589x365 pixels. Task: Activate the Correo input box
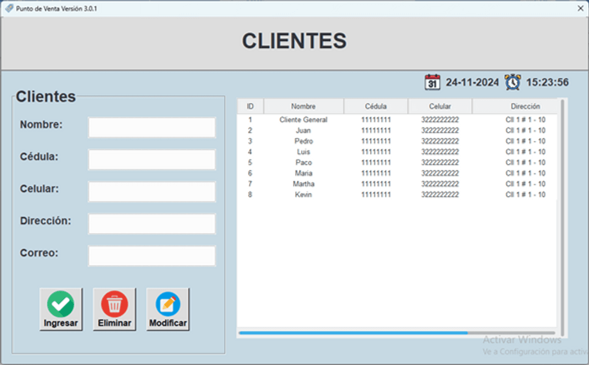(x=152, y=256)
